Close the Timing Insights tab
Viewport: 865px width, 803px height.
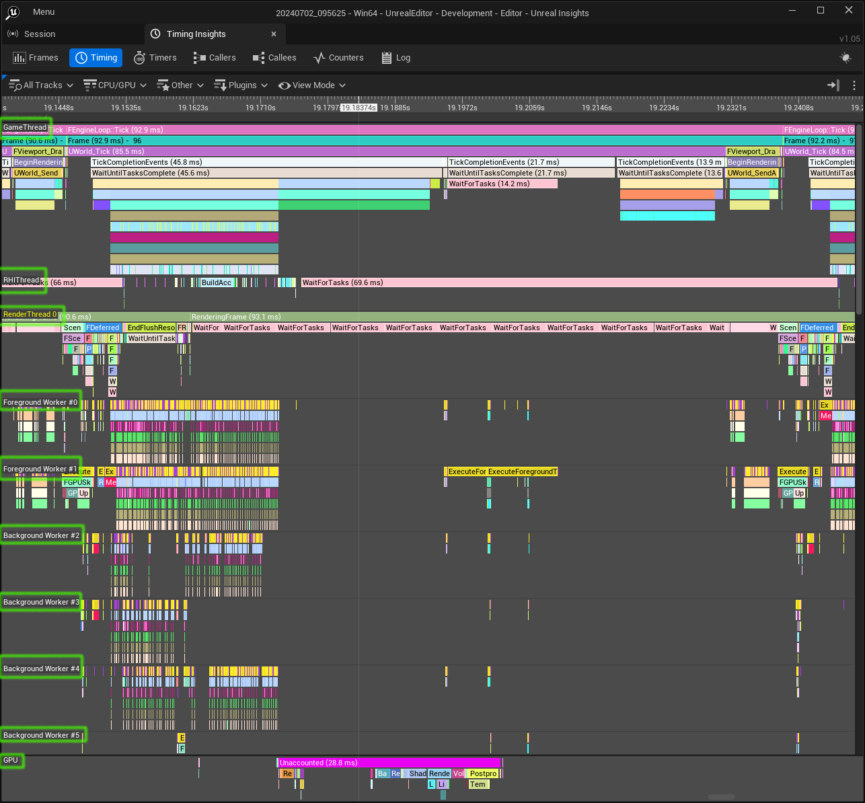pos(274,34)
